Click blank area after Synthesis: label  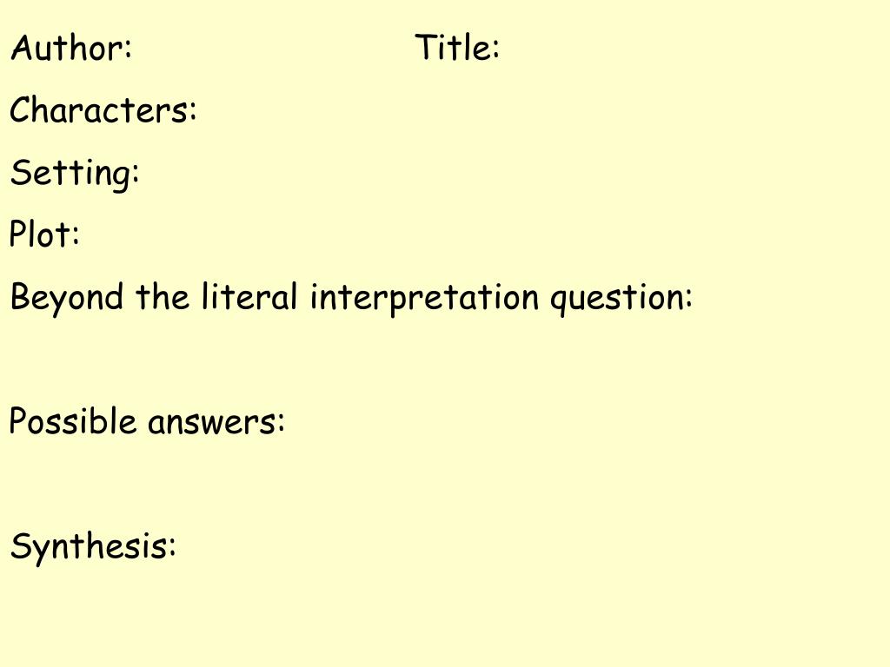[x=531, y=545]
